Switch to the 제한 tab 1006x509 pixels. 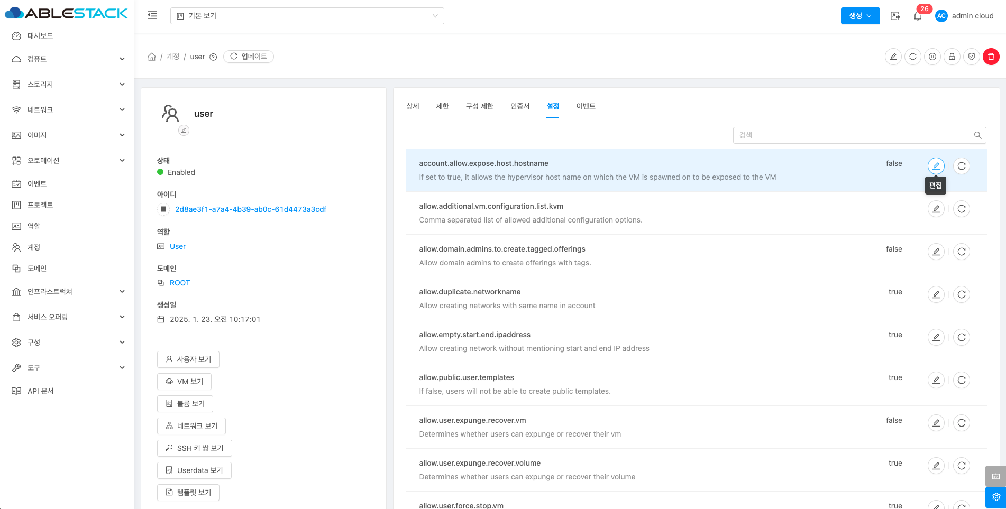coord(442,106)
